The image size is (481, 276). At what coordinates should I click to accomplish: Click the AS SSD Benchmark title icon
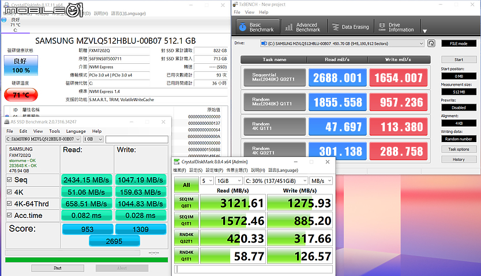point(7,122)
